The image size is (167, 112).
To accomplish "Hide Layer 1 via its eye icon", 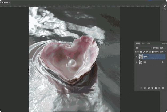I will coord(137,57).
